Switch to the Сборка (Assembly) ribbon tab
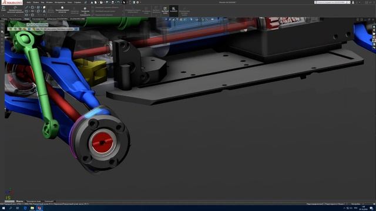 [4, 19]
